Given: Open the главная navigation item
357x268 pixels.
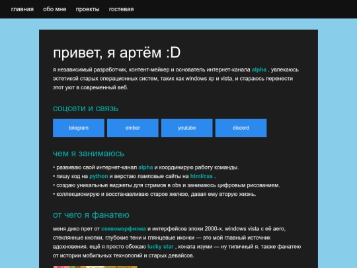Looking at the screenshot, I should coord(22,9).
